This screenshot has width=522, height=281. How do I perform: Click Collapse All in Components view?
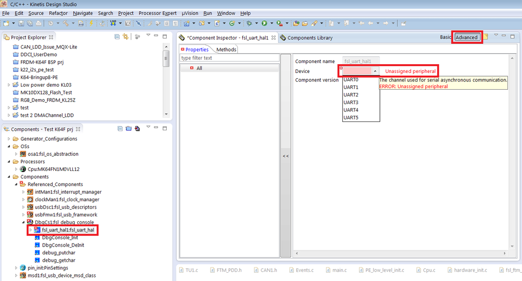[x=120, y=129]
